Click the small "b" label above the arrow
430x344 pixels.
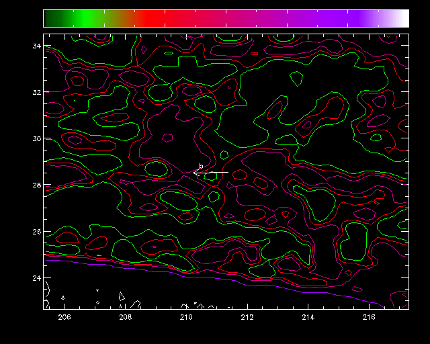coord(201,166)
